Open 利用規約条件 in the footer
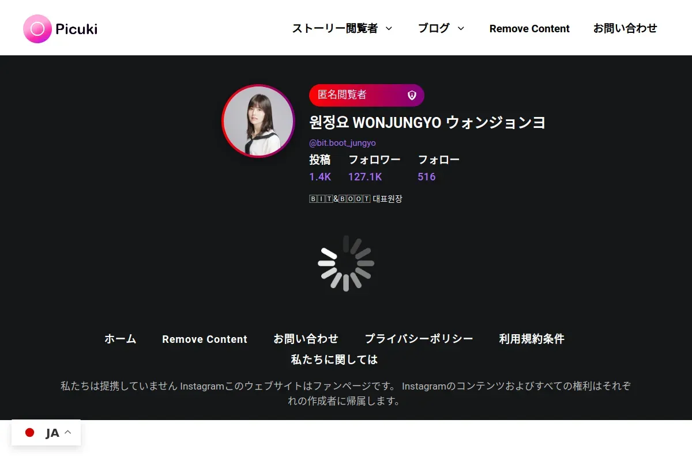 click(532, 339)
